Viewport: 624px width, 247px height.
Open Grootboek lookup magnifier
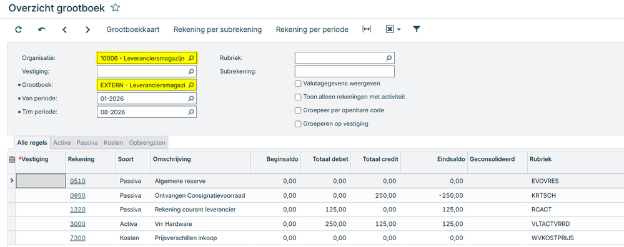tap(191, 85)
